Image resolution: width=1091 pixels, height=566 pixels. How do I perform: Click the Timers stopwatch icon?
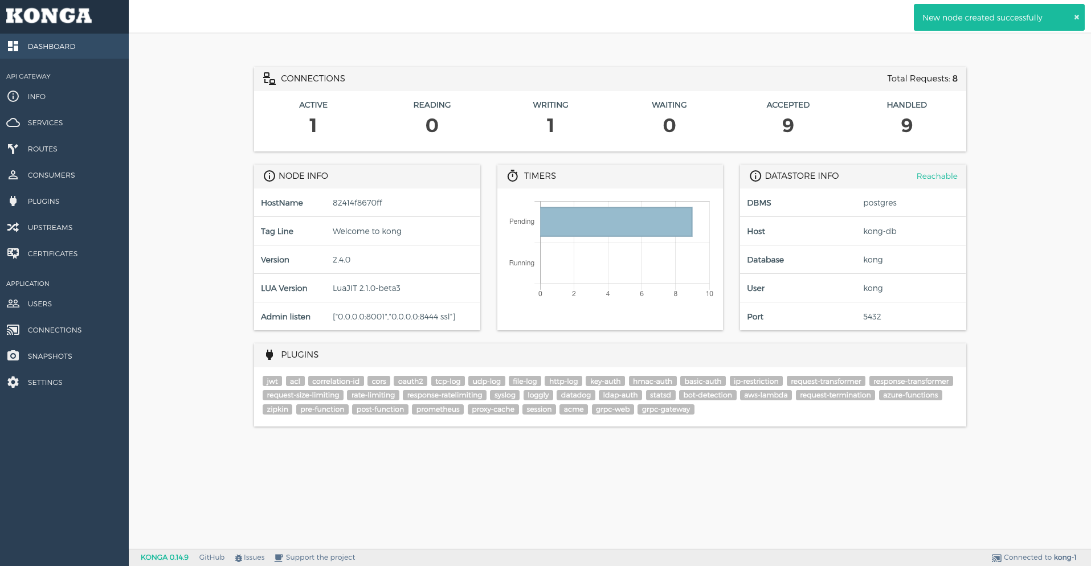coord(513,175)
